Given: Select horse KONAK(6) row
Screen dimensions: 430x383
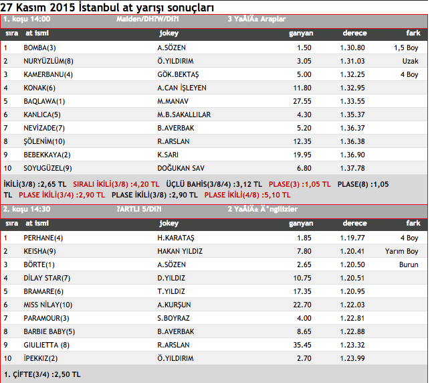Looking at the screenshot, I should (x=39, y=88).
